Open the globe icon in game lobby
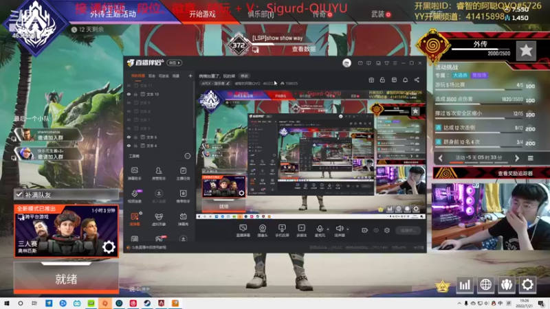The image size is (550, 309). (x=485, y=284)
